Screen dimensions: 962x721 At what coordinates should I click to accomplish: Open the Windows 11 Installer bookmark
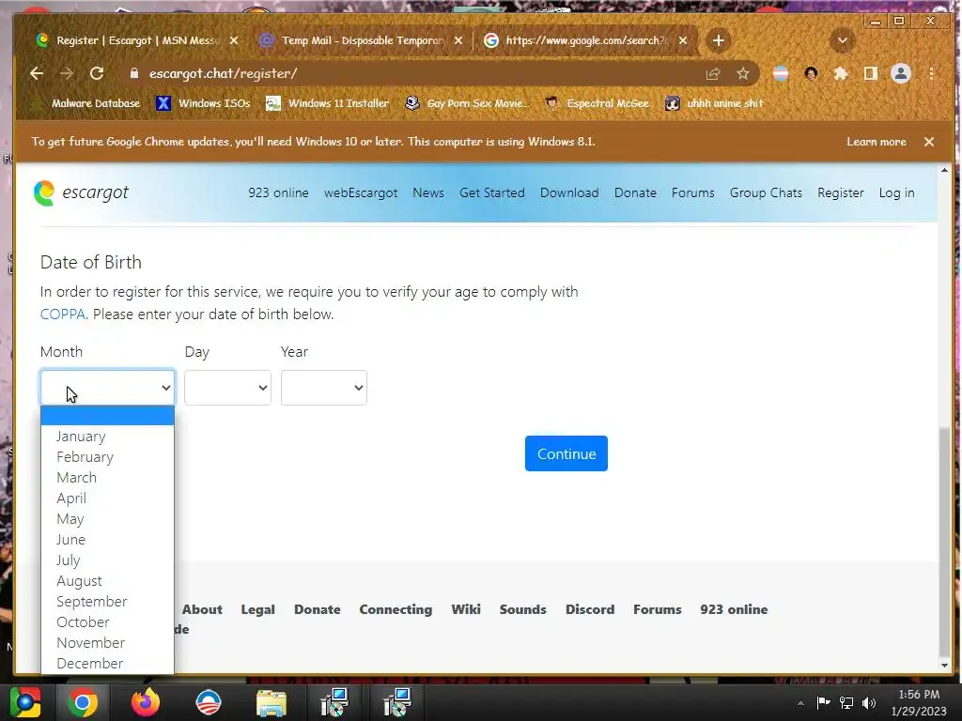327,103
